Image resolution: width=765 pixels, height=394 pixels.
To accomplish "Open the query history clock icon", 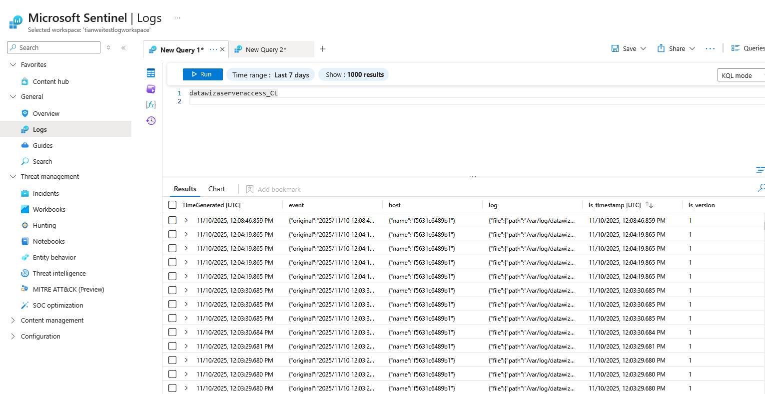I will tap(151, 121).
